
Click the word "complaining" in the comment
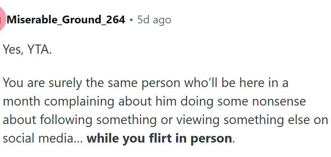click(79, 102)
